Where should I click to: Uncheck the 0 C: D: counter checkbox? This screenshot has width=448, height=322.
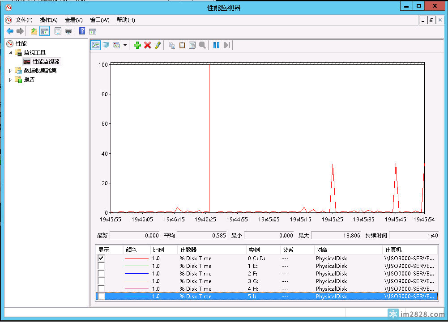point(101,258)
